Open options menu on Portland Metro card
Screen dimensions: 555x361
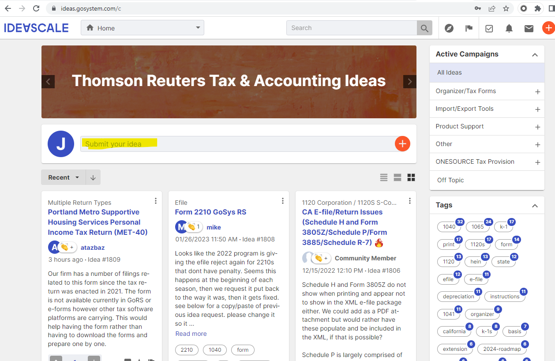pyautogui.click(x=156, y=201)
